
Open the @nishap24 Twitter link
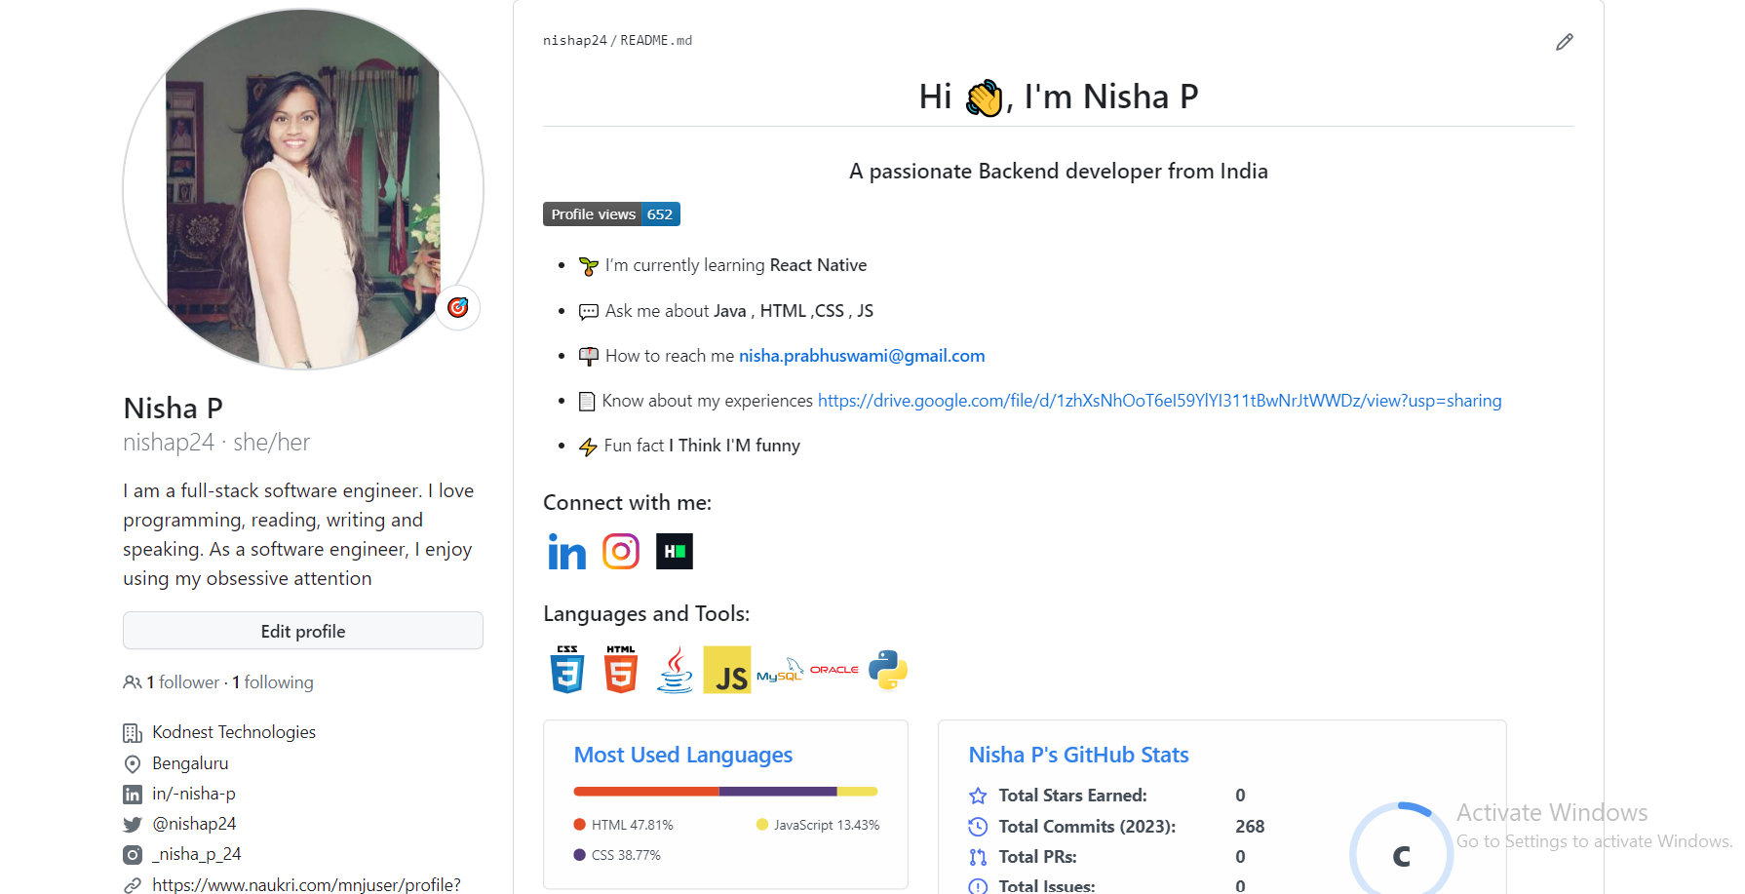tap(194, 824)
